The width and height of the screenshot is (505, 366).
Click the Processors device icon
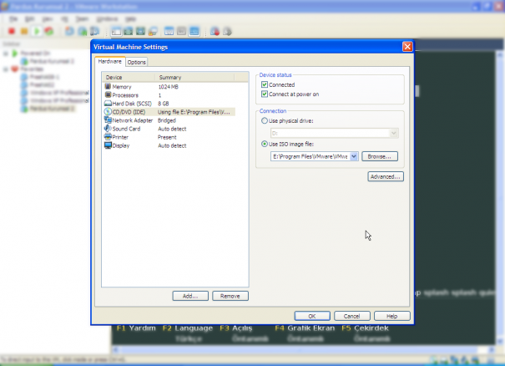click(x=108, y=94)
